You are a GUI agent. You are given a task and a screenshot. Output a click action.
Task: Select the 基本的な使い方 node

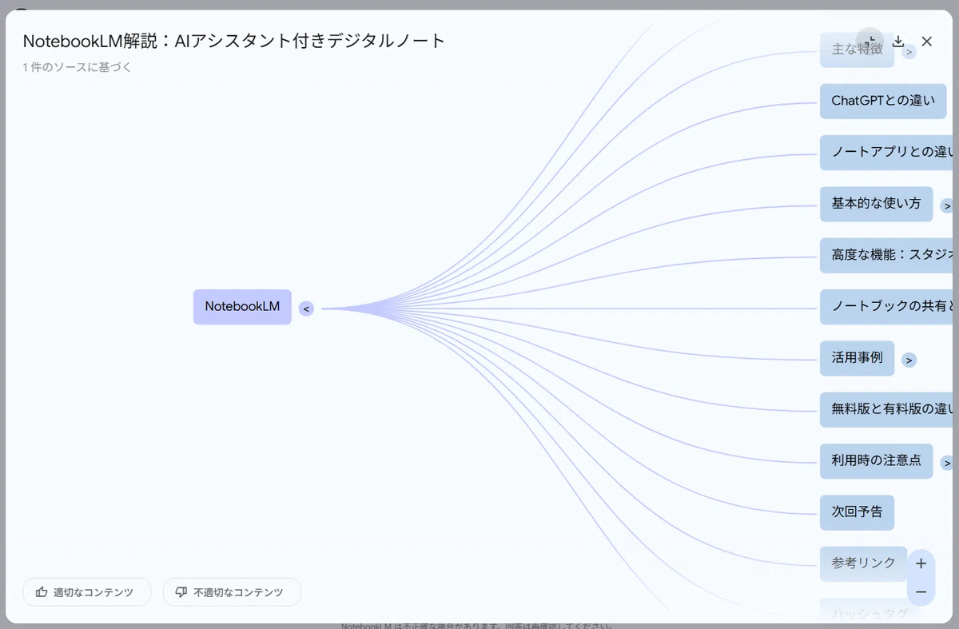pyautogui.click(x=876, y=204)
